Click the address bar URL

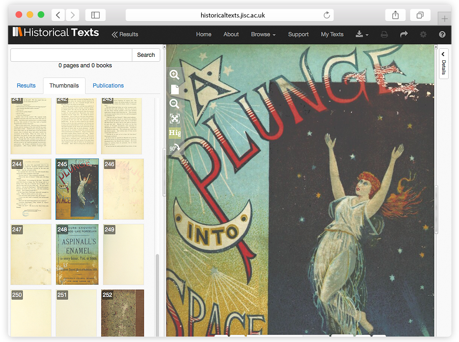(x=233, y=15)
